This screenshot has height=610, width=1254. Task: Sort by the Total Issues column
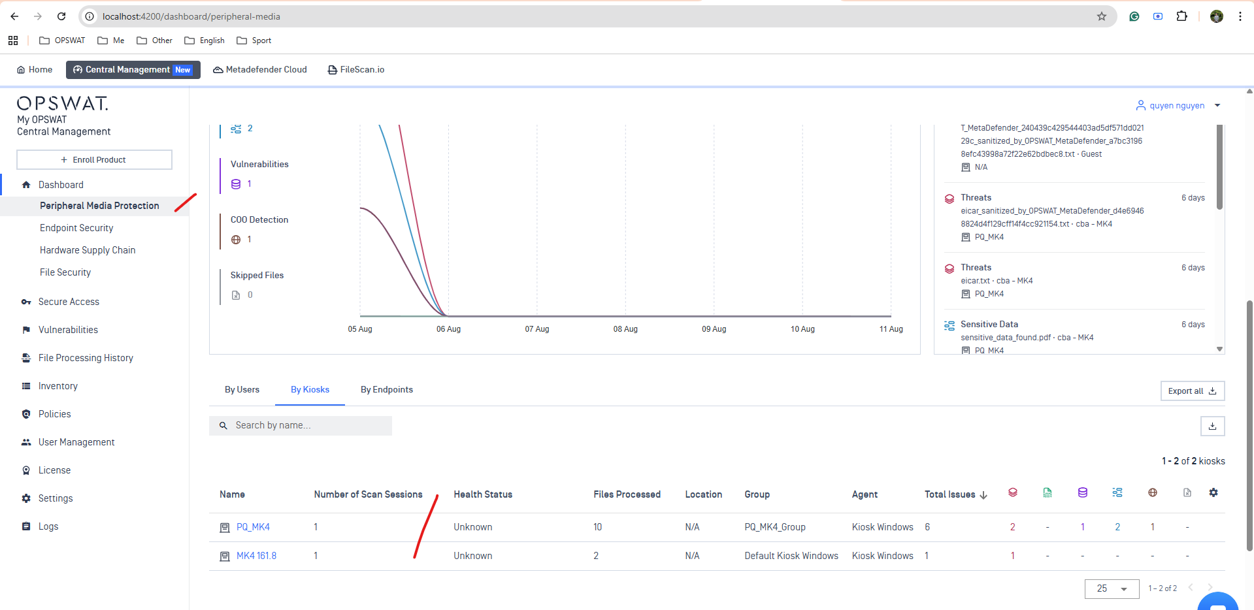pos(955,494)
